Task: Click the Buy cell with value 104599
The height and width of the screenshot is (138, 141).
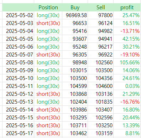Action: pos(75,86)
